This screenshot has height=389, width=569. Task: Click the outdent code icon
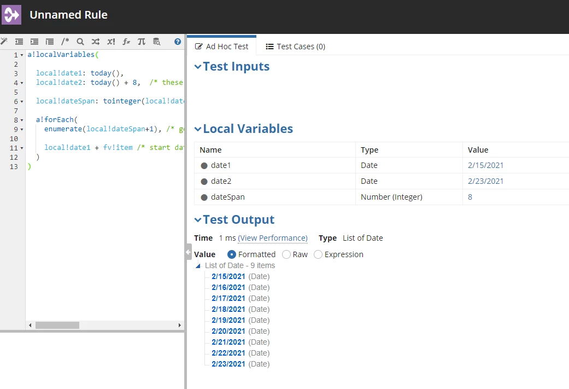[x=19, y=42]
